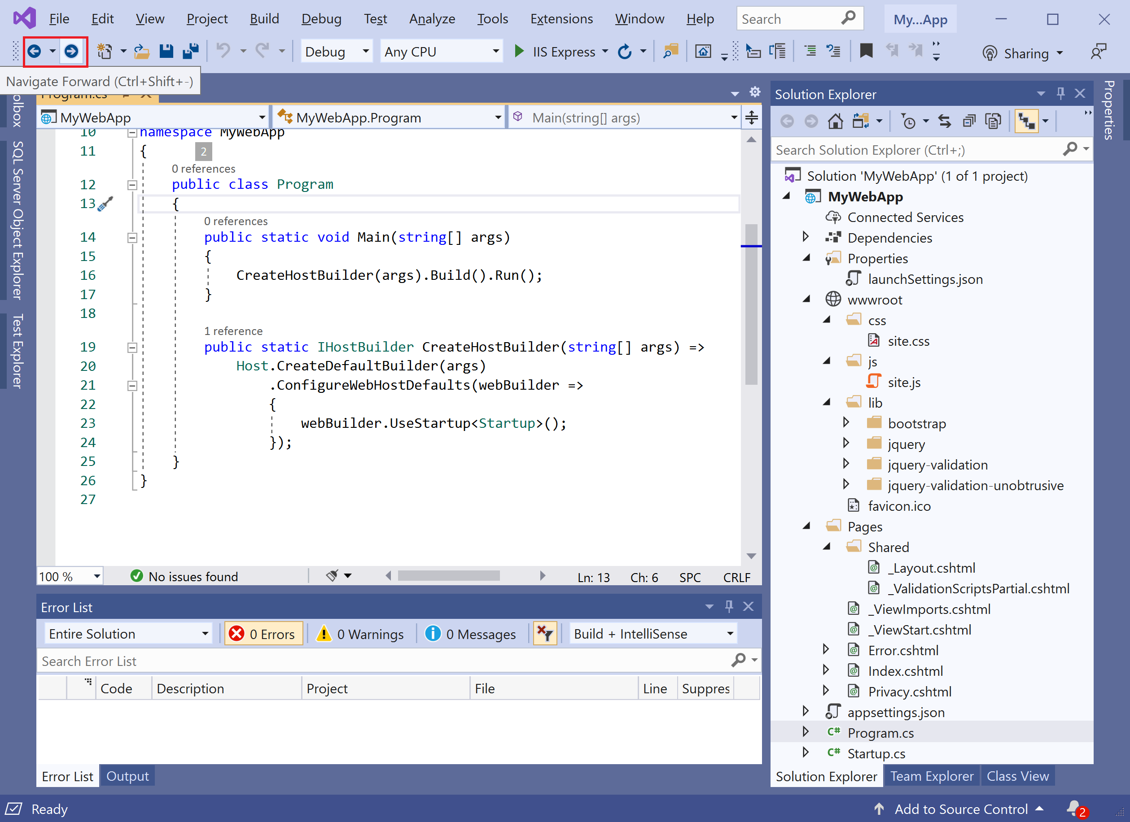Expand the Dependencies tree node
The height and width of the screenshot is (822, 1130).
click(806, 237)
